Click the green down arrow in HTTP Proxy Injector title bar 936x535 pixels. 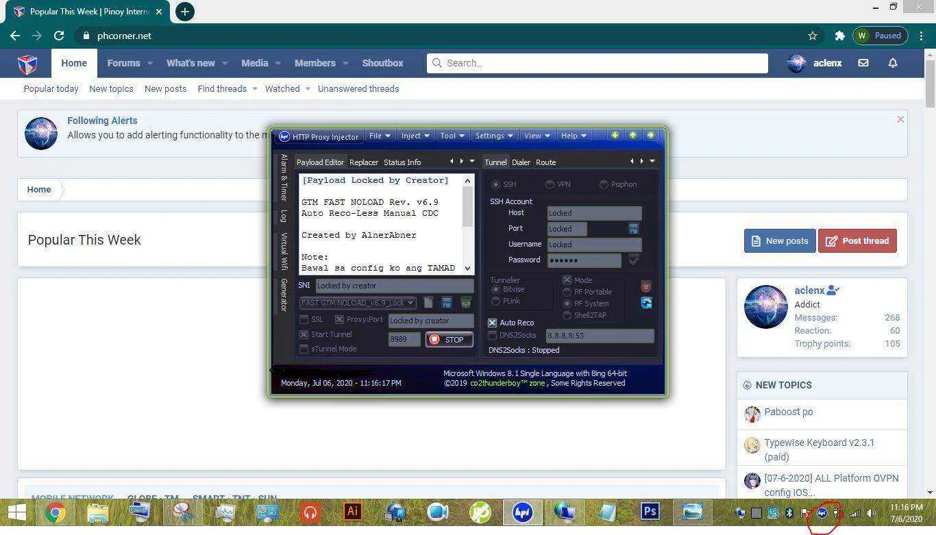615,135
